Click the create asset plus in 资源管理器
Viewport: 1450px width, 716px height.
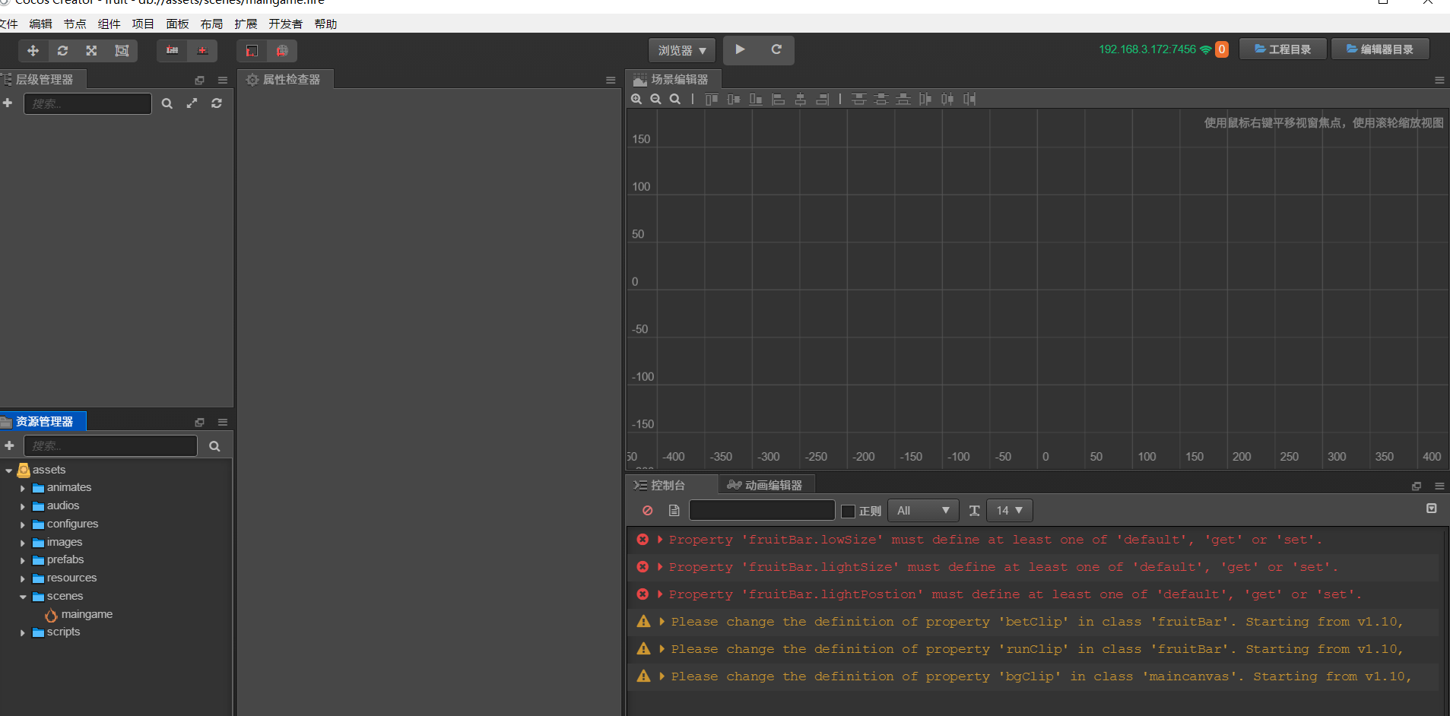pyautogui.click(x=9, y=445)
